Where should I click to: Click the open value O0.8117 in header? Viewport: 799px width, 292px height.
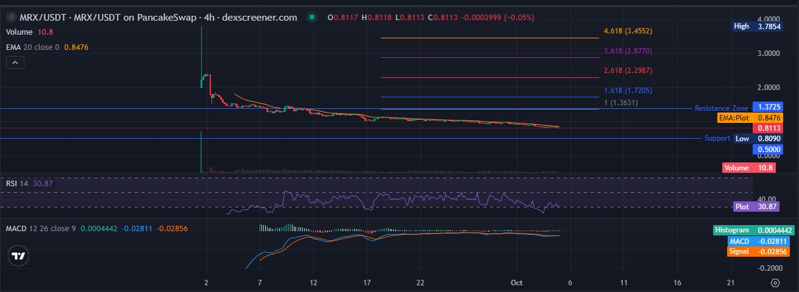(342, 18)
